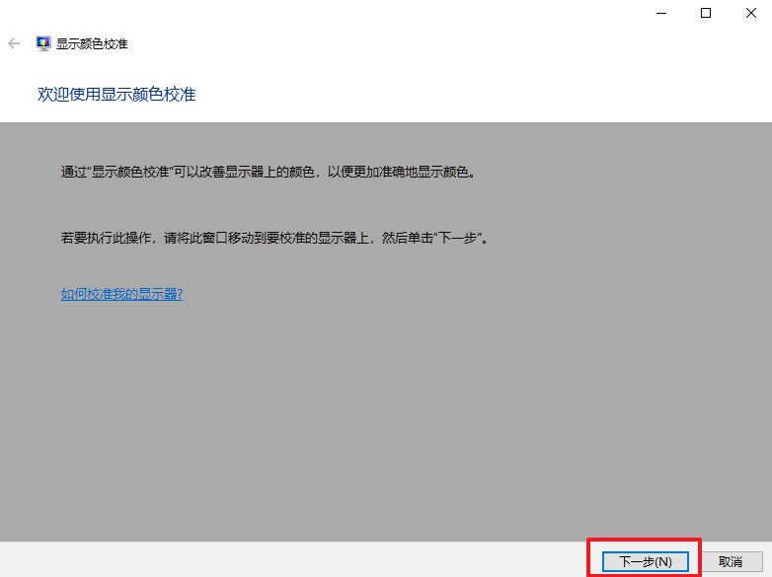Maximize the calibration wizard window
Screen dimensions: 772x577
(706, 13)
